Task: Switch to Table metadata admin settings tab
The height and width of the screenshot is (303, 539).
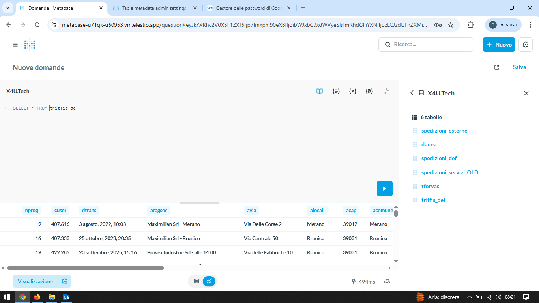Action: pos(154,8)
